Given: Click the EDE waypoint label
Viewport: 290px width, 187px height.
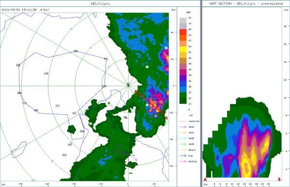Looking at the screenshot, I should coord(18,65).
